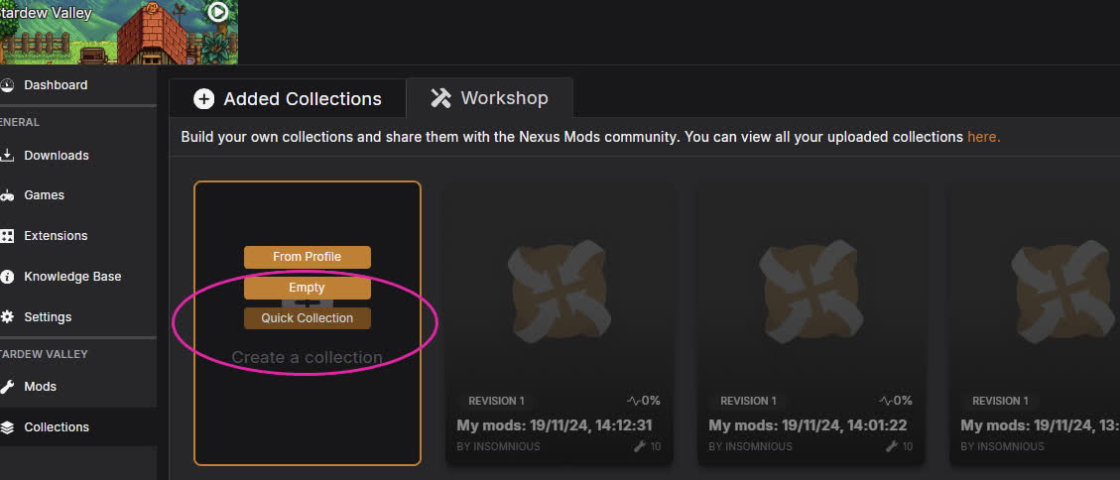Image resolution: width=1120 pixels, height=480 pixels.
Task: Click the Stardew Valley game banner
Action: (x=119, y=32)
